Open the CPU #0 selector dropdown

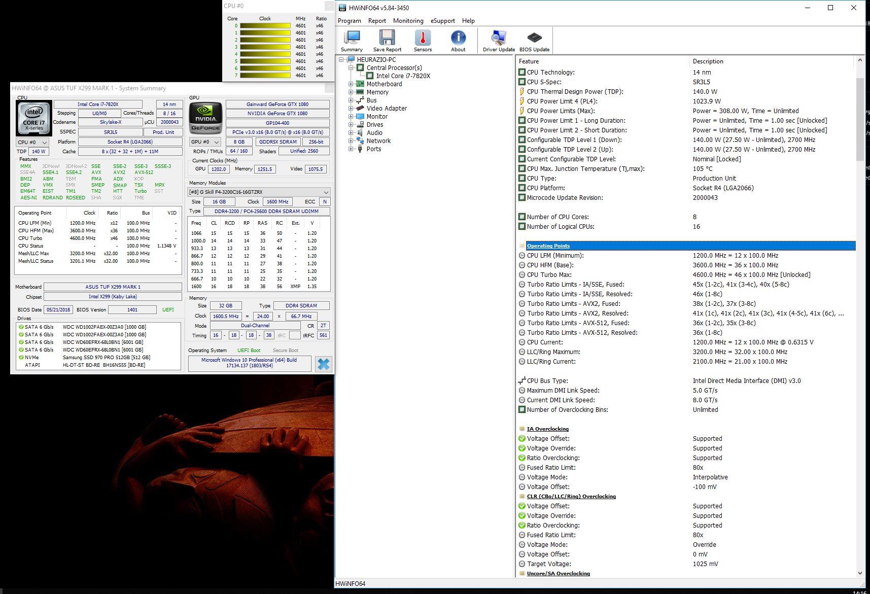(x=32, y=142)
